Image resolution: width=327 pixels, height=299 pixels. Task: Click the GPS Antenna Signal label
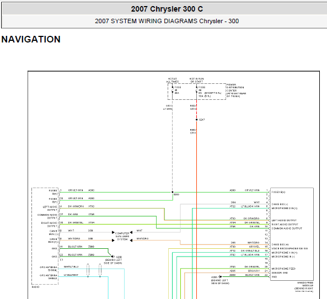pyautogui.click(x=49, y=269)
